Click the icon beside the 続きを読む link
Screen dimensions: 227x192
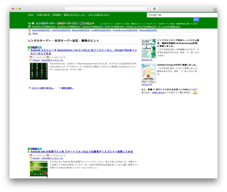[x=60, y=88]
